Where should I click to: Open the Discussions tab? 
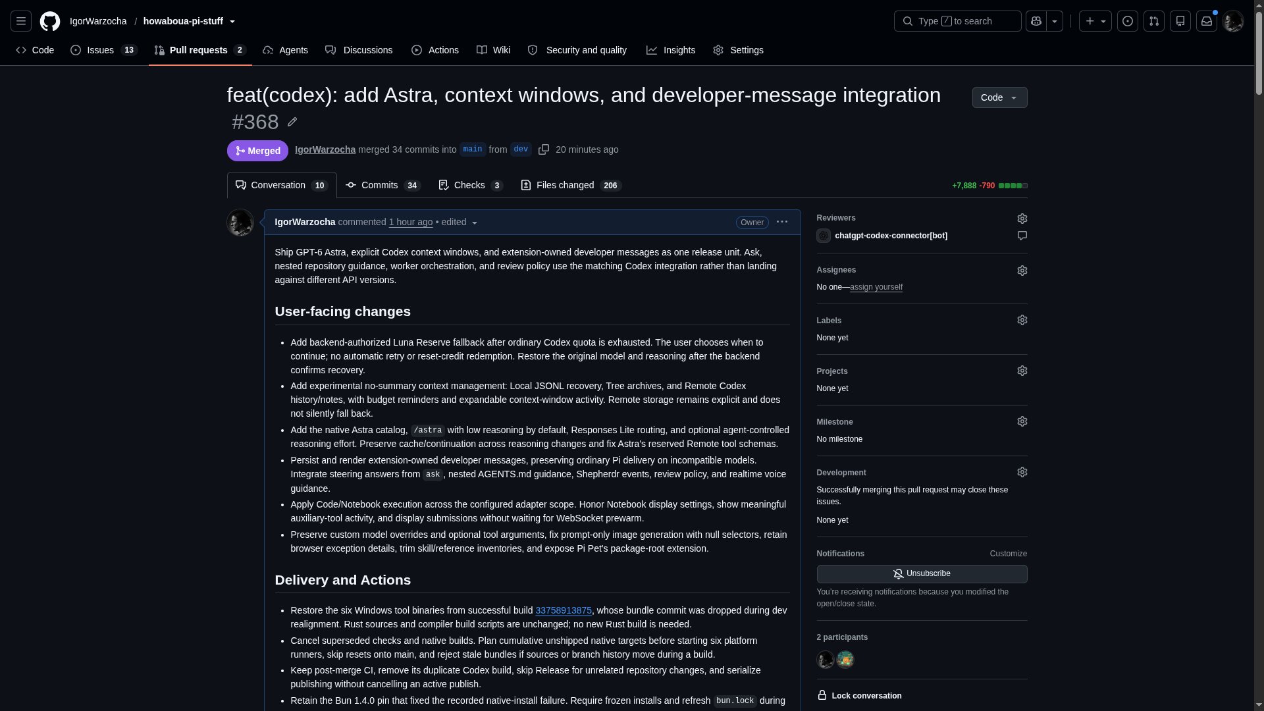359,50
